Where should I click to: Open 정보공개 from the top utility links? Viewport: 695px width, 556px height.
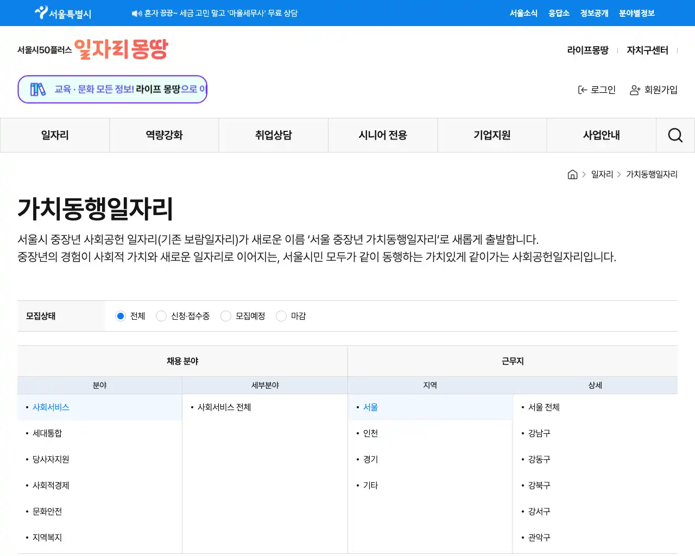[593, 12]
